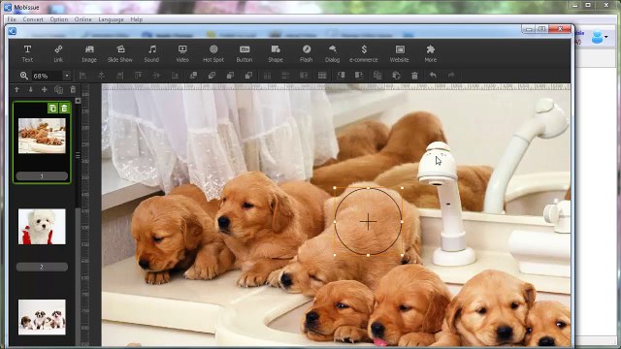Open the Option menu
The width and height of the screenshot is (621, 349).
58,19
